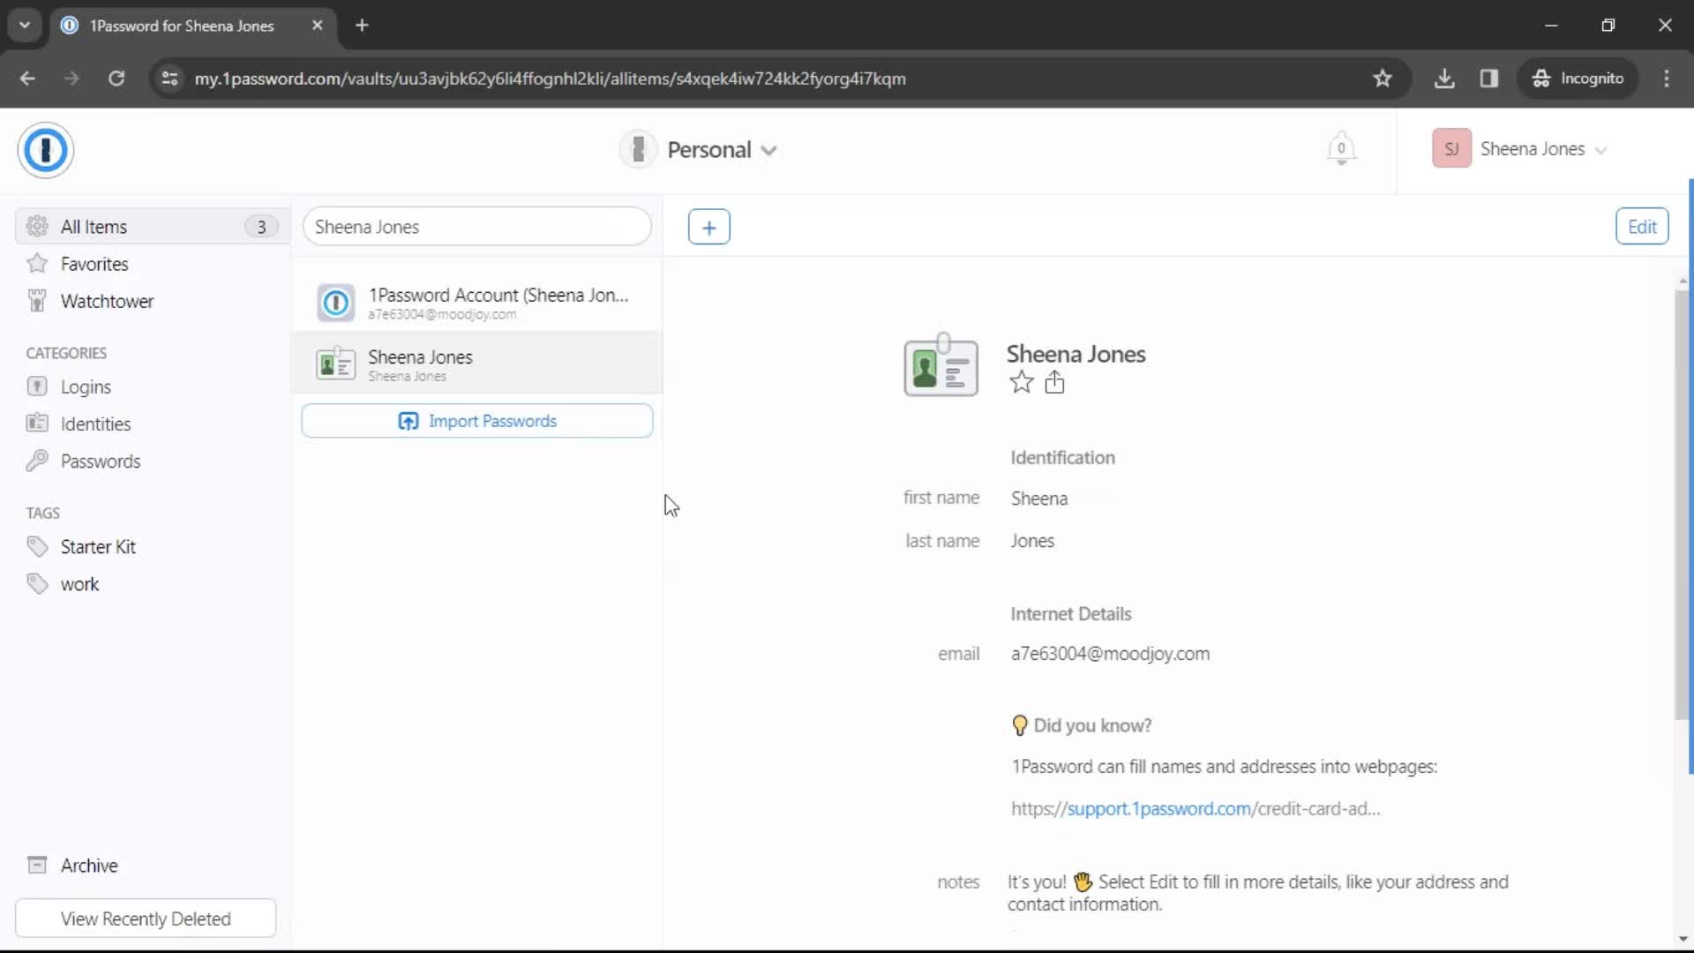Click the email value a7e63004@moodjoy.com
The height and width of the screenshot is (953, 1694).
tap(1110, 654)
